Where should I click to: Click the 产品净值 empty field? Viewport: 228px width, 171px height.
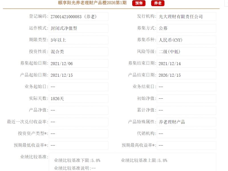pyautogui.click(x=79, y=110)
